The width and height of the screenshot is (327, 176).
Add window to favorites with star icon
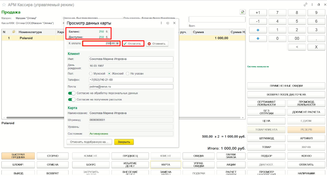coord(4,4)
